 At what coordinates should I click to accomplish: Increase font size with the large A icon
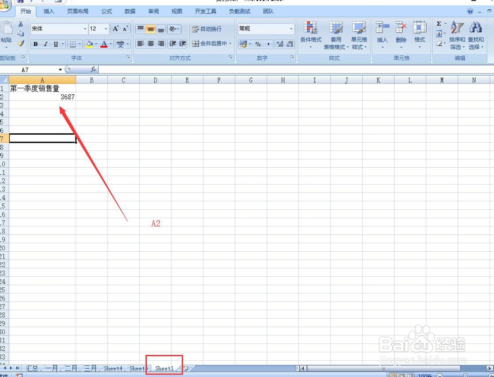click(116, 29)
